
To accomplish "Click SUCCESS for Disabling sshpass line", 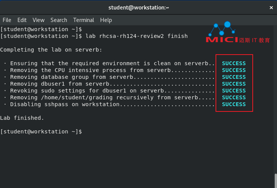I will click(234, 104).
